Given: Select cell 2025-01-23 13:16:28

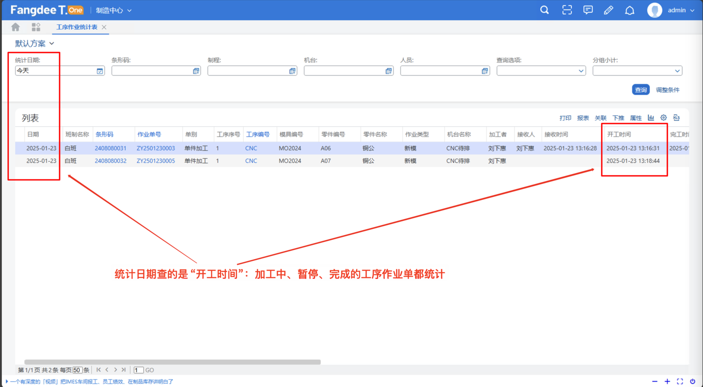Looking at the screenshot, I should 570,148.
